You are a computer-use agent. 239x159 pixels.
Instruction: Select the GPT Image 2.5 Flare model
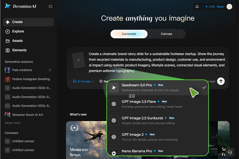click(x=158, y=104)
